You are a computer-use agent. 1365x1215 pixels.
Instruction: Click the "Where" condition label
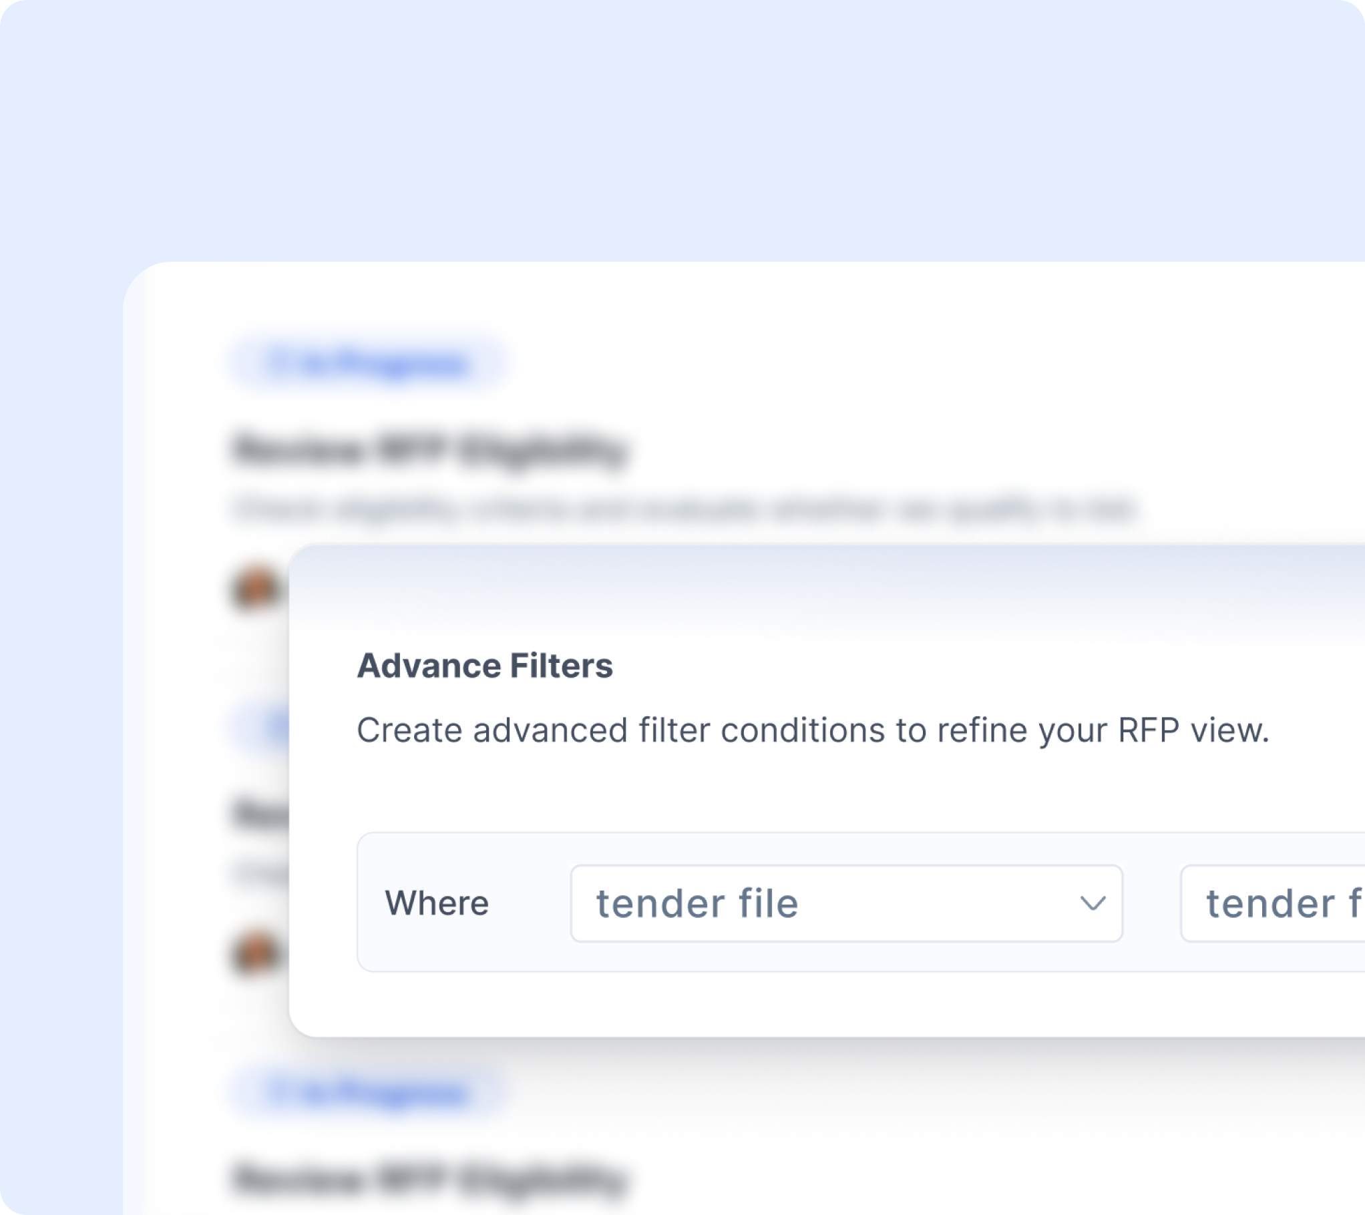437,903
